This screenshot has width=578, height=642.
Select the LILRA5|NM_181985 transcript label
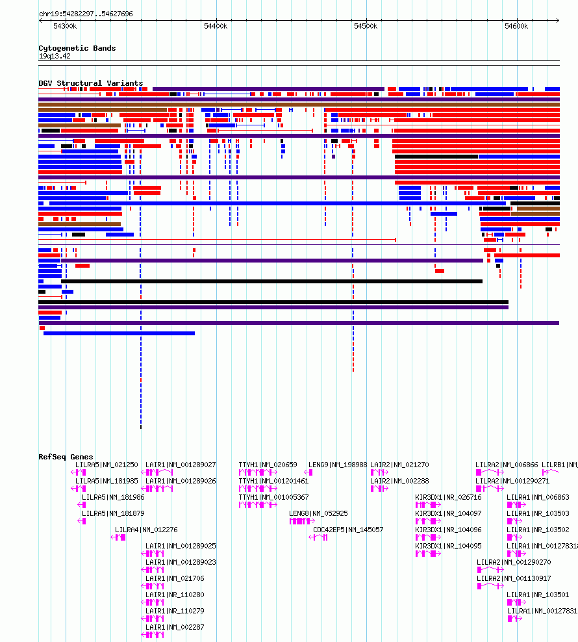(x=107, y=481)
